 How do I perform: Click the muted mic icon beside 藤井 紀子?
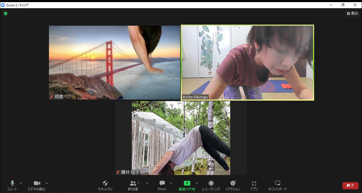(x=118, y=172)
